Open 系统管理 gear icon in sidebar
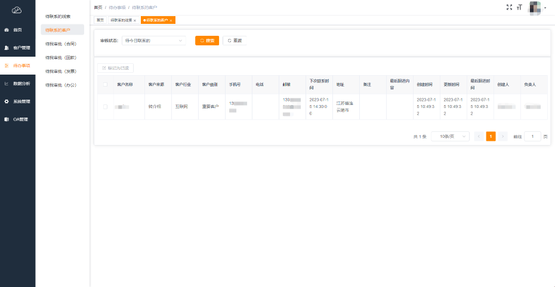Viewport: 555px width, 287px height. pos(7,101)
